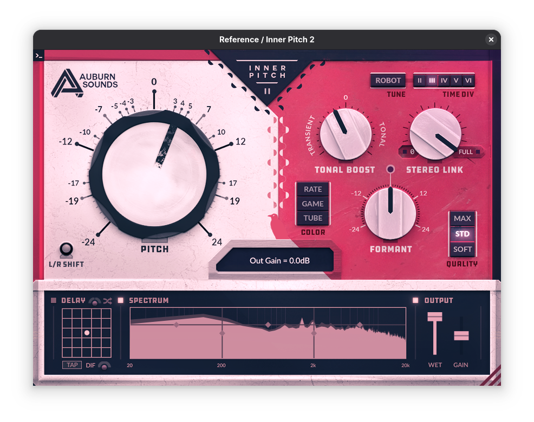
Task: Select the TUBE color option
Action: (312, 218)
